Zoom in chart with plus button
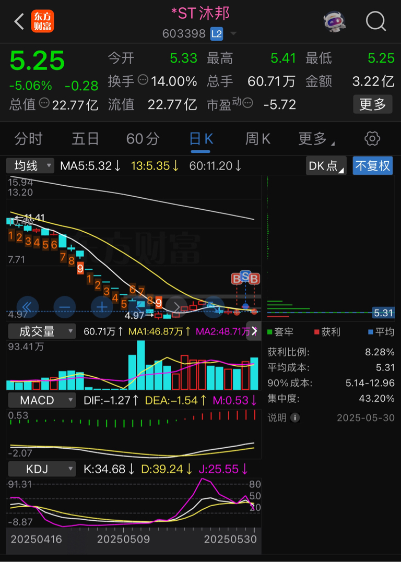 [102, 307]
